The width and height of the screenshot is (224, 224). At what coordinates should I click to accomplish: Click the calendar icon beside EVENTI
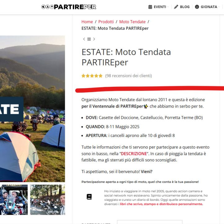pos(150,7)
